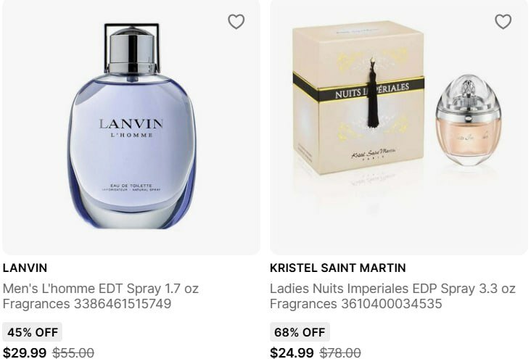The height and width of the screenshot is (359, 531).
Task: Select the $29.99 sale price
Action: click(25, 352)
